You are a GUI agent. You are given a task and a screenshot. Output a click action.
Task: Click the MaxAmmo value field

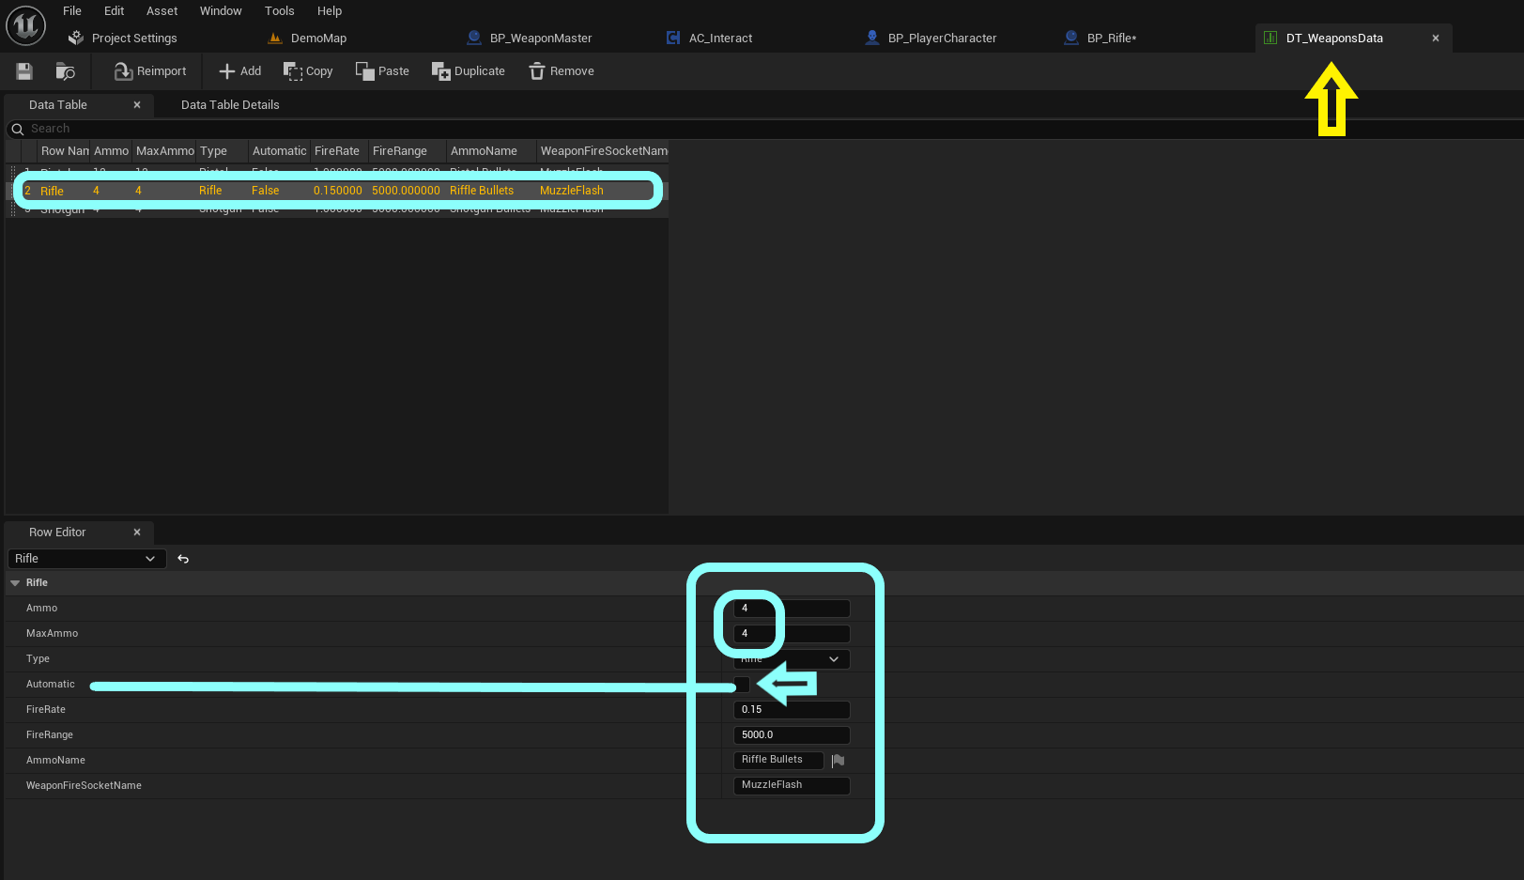[x=792, y=634]
